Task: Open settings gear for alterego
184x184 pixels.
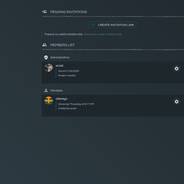Action: [x=177, y=102]
